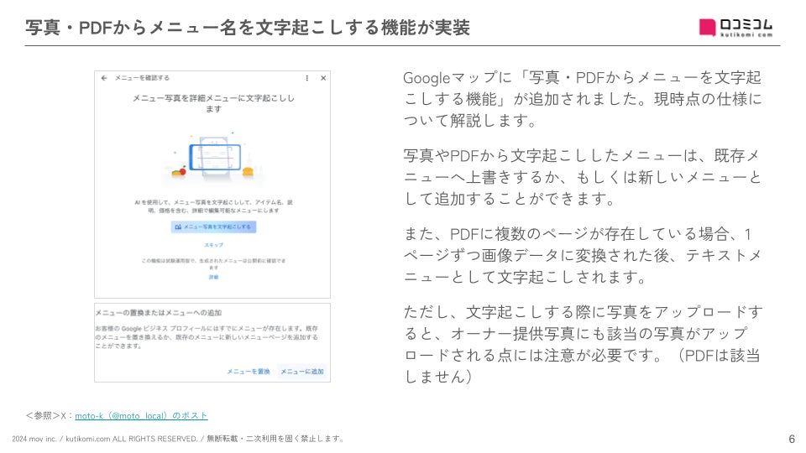Screen dimensions: 806x453
Task: Click the dialog title メニューを確認する
Action: (142, 78)
